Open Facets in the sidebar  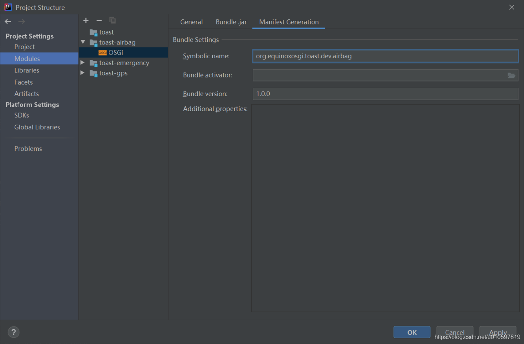23,82
